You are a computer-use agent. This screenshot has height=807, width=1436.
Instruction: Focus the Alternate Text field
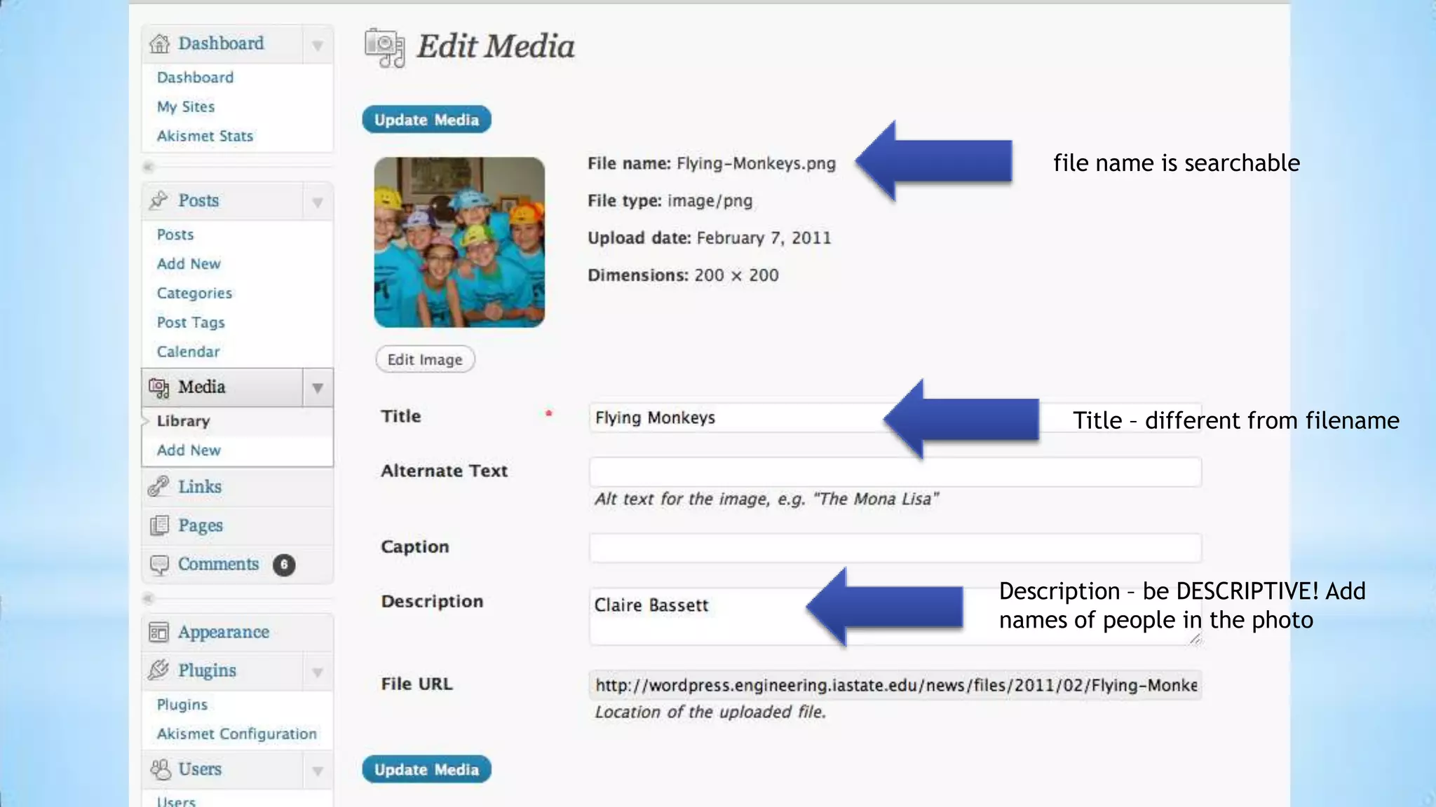895,472
